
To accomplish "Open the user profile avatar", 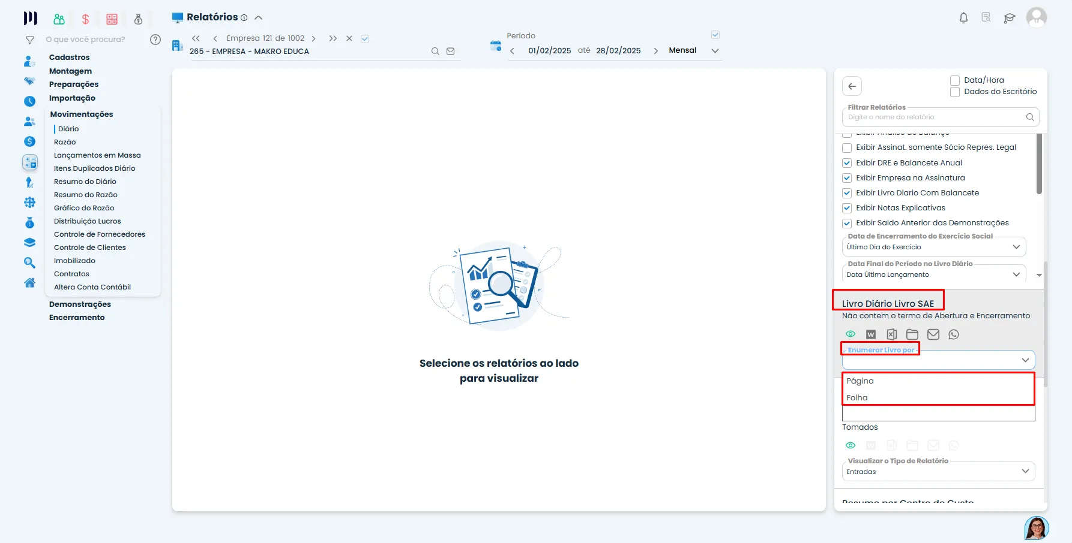I will [1037, 17].
